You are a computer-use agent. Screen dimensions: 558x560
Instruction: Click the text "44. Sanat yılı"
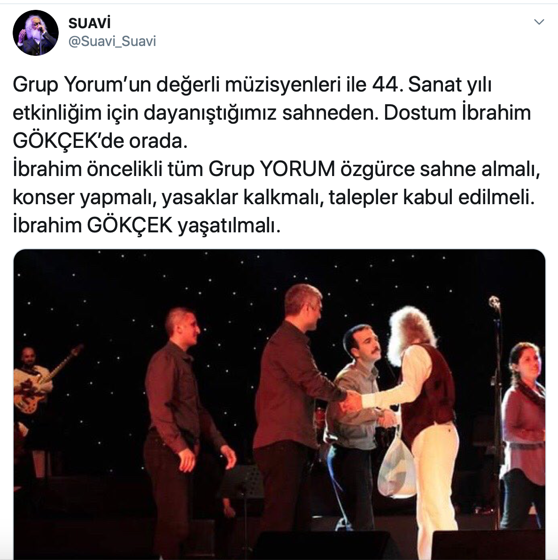click(432, 84)
